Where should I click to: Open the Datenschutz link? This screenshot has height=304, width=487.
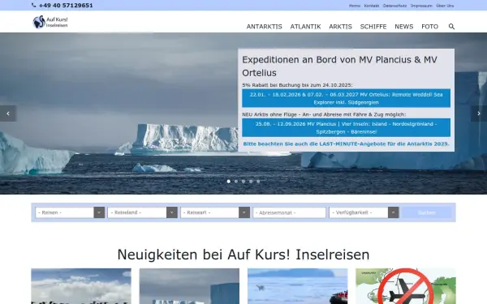(394, 6)
